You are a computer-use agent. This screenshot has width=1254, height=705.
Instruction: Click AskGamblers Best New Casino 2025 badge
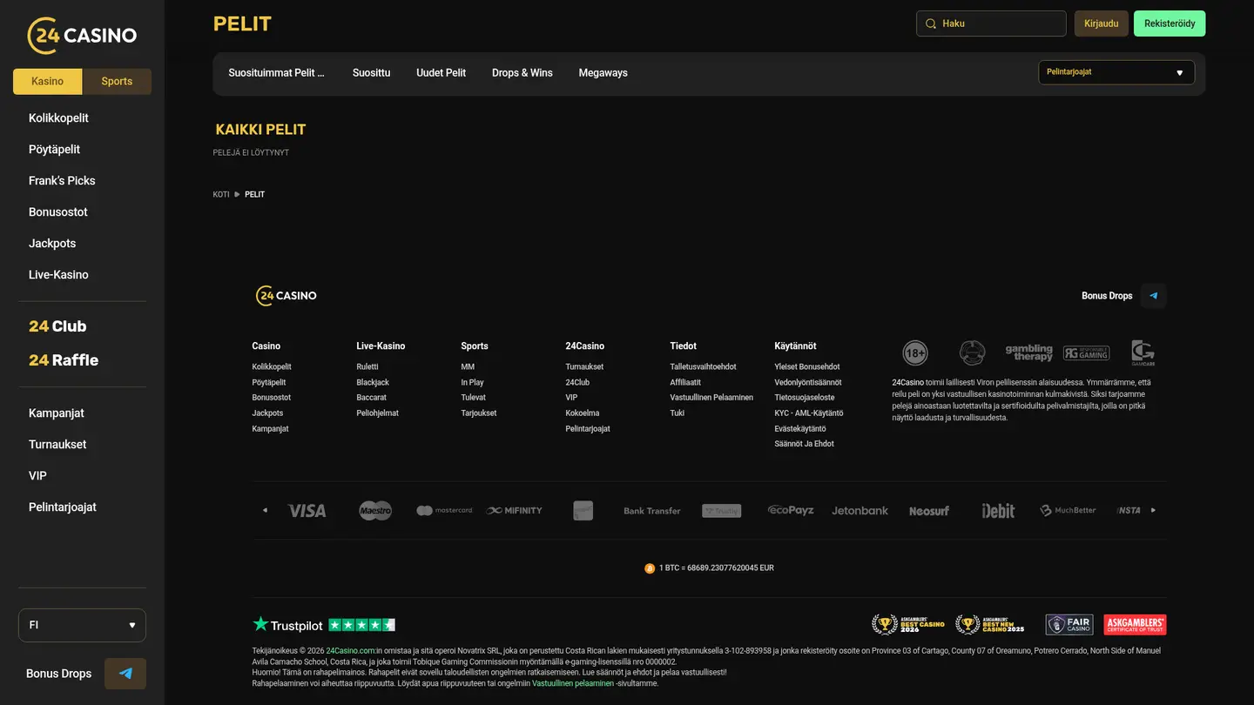point(990,625)
